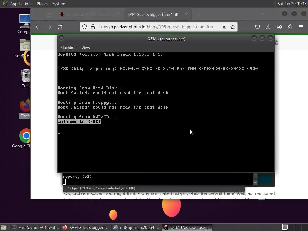Image resolution: width=308 pixels, height=231 pixels.
Task: Open Computer desktop icon
Action: pos(25,24)
